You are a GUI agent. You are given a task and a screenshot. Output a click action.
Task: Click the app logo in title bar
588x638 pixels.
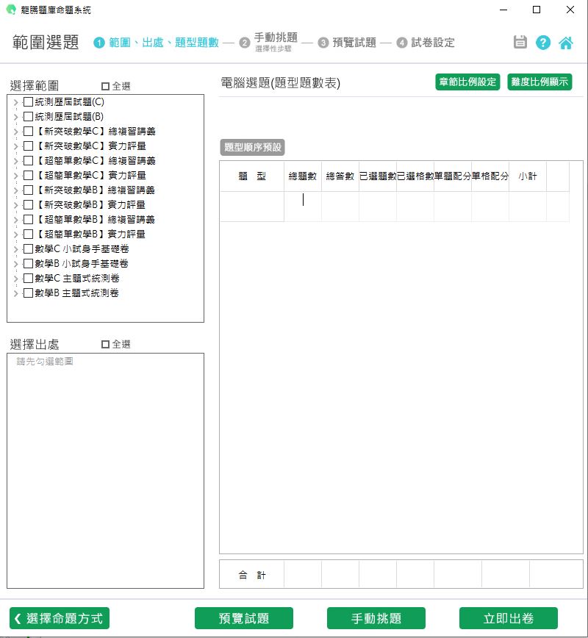click(10, 10)
